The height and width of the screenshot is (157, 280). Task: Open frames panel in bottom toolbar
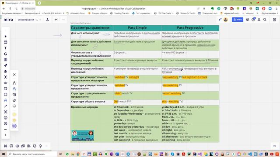pos(6,146)
